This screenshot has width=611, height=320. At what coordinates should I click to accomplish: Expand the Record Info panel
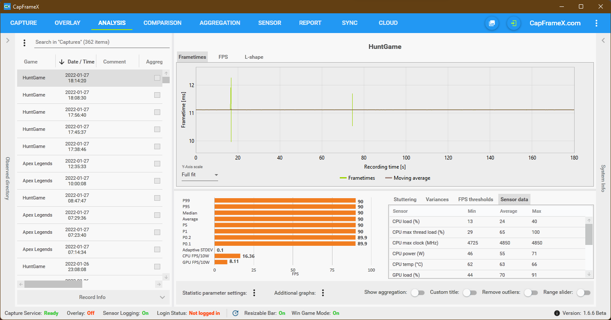pyautogui.click(x=93, y=297)
